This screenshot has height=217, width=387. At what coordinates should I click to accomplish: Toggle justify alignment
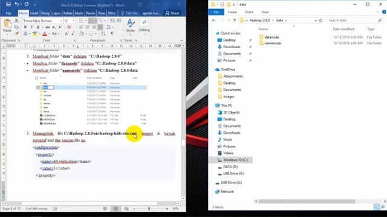click(x=100, y=27)
